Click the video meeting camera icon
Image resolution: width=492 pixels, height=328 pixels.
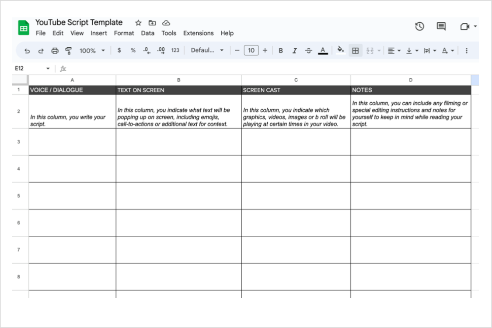pos(465,26)
